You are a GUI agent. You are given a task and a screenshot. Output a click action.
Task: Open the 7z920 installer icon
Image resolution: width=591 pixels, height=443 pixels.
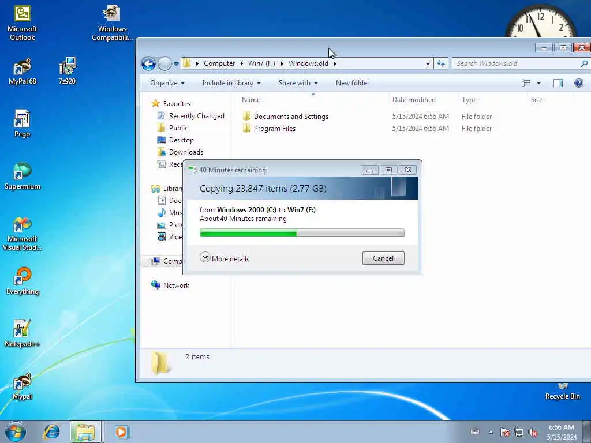point(67,72)
